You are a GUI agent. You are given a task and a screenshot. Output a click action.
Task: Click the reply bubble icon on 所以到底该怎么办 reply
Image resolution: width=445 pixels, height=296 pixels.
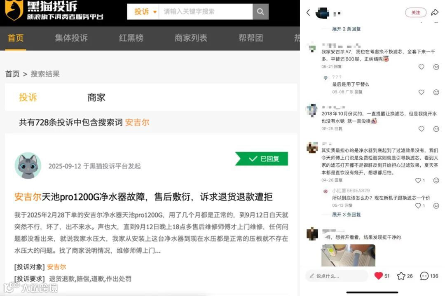point(436,205)
